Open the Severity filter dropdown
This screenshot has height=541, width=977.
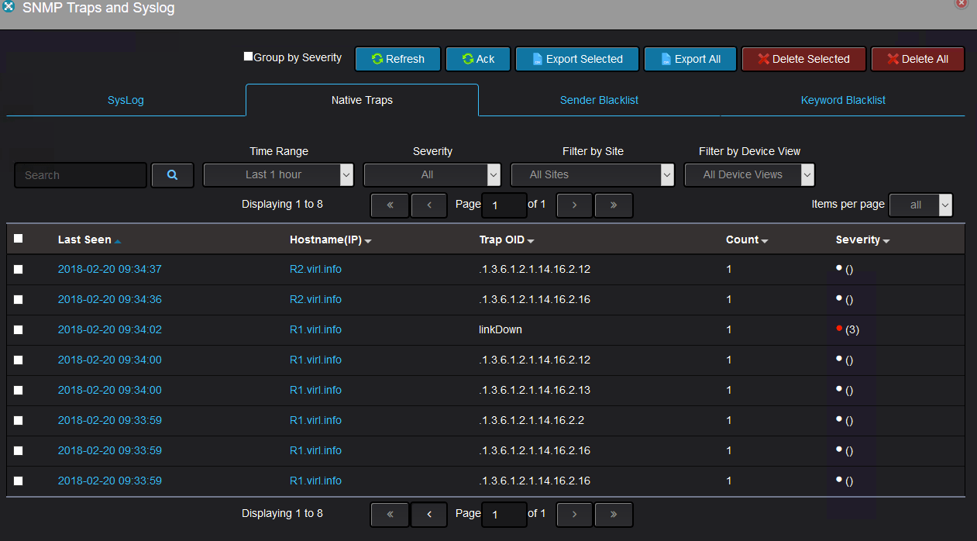432,174
